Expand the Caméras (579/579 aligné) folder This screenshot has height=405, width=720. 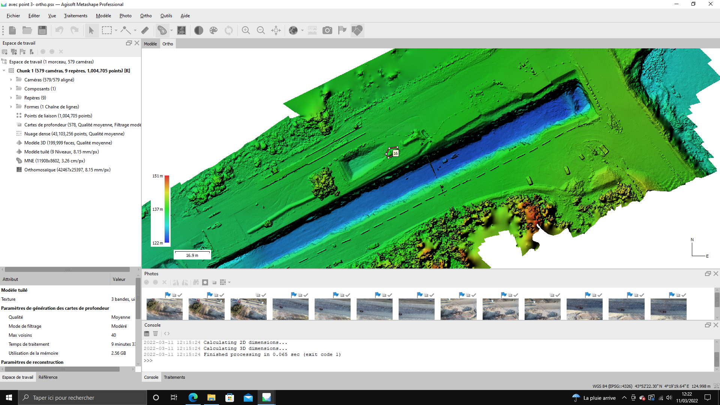click(x=11, y=80)
